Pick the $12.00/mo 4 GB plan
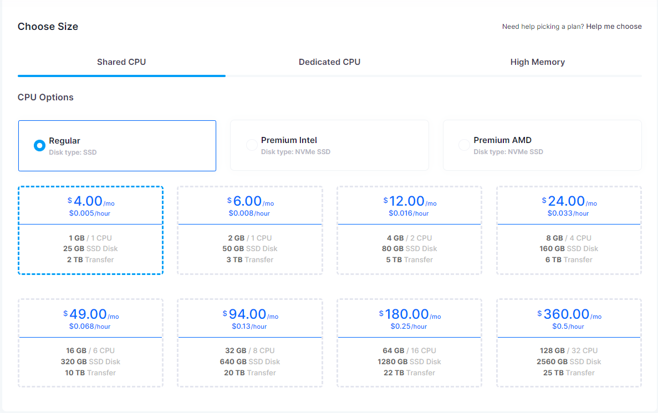Image resolution: width=658 pixels, height=413 pixels. (x=410, y=231)
